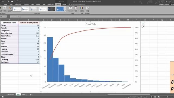Viewport: 174px width, 98px height.
Task: Click the horizontal scrollbar thumb
Action: pos(129,95)
